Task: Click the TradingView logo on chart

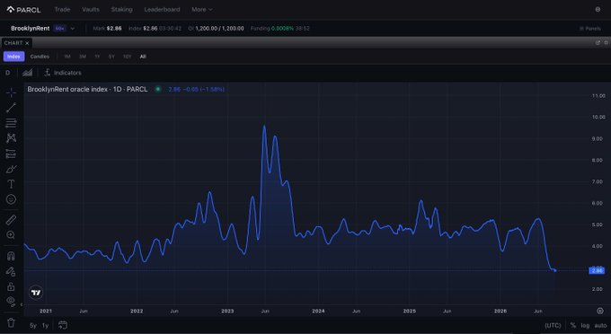Action: tap(36, 293)
